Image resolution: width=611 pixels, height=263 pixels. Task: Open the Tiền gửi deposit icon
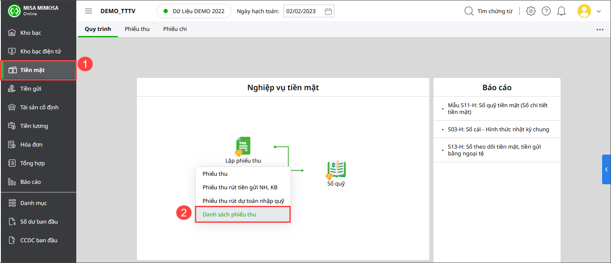pos(12,89)
